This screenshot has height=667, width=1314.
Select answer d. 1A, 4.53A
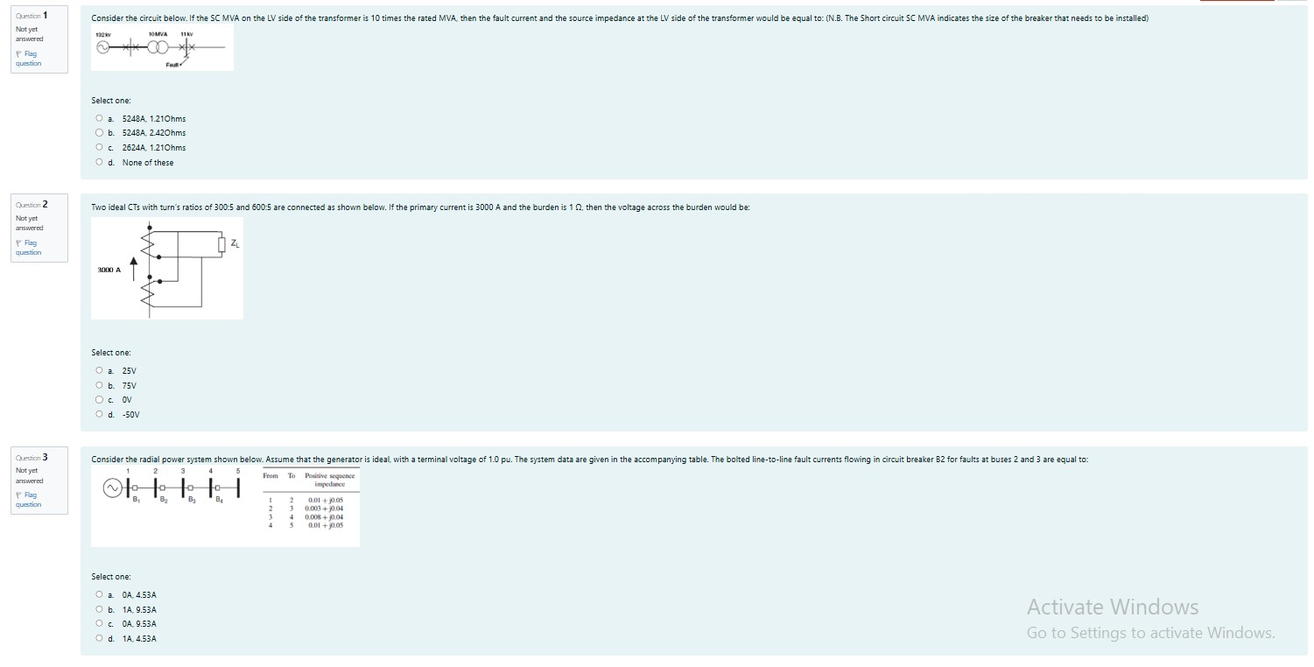(x=101, y=639)
